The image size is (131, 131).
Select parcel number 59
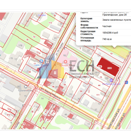coord(81,91)
